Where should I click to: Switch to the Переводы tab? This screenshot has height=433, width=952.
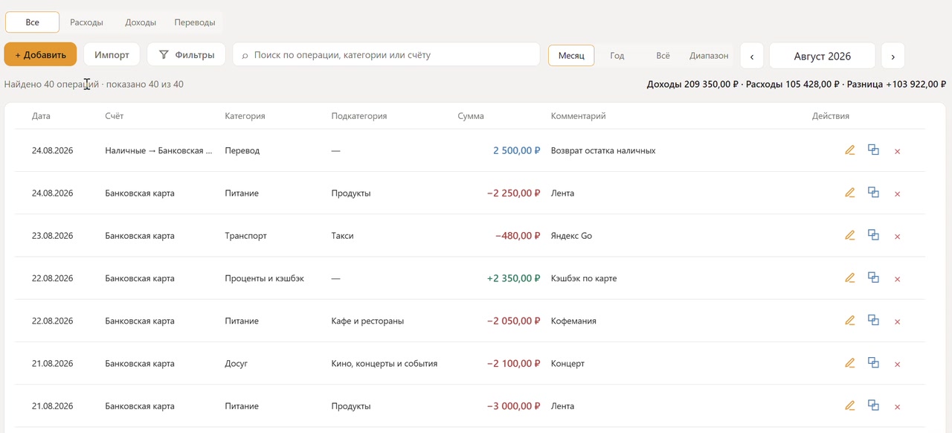pyautogui.click(x=195, y=22)
